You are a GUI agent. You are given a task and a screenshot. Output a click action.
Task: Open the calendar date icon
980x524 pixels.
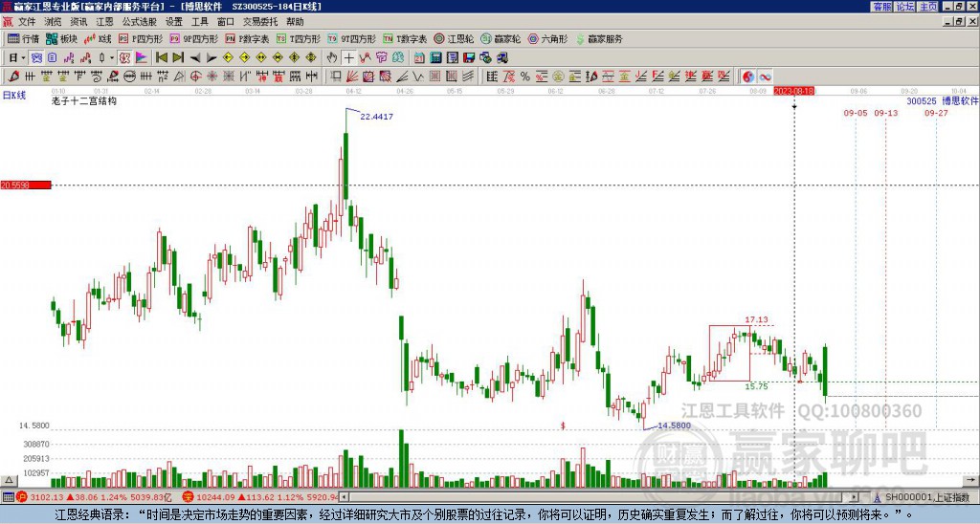[419, 58]
